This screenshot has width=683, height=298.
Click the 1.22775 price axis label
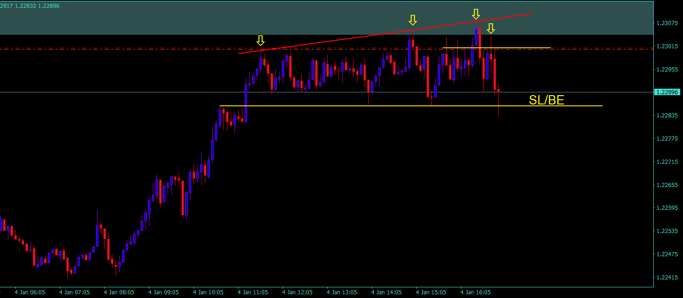(x=668, y=139)
